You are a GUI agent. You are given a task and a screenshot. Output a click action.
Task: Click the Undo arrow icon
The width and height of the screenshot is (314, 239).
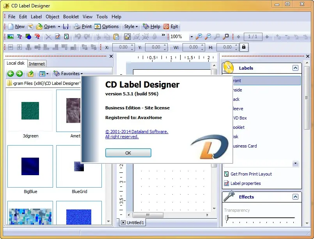[78, 37]
